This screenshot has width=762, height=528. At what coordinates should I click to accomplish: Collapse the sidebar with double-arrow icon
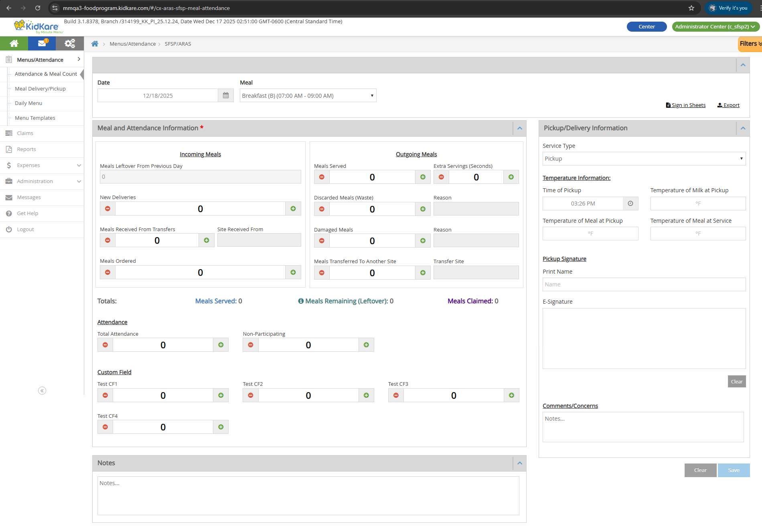pos(42,391)
